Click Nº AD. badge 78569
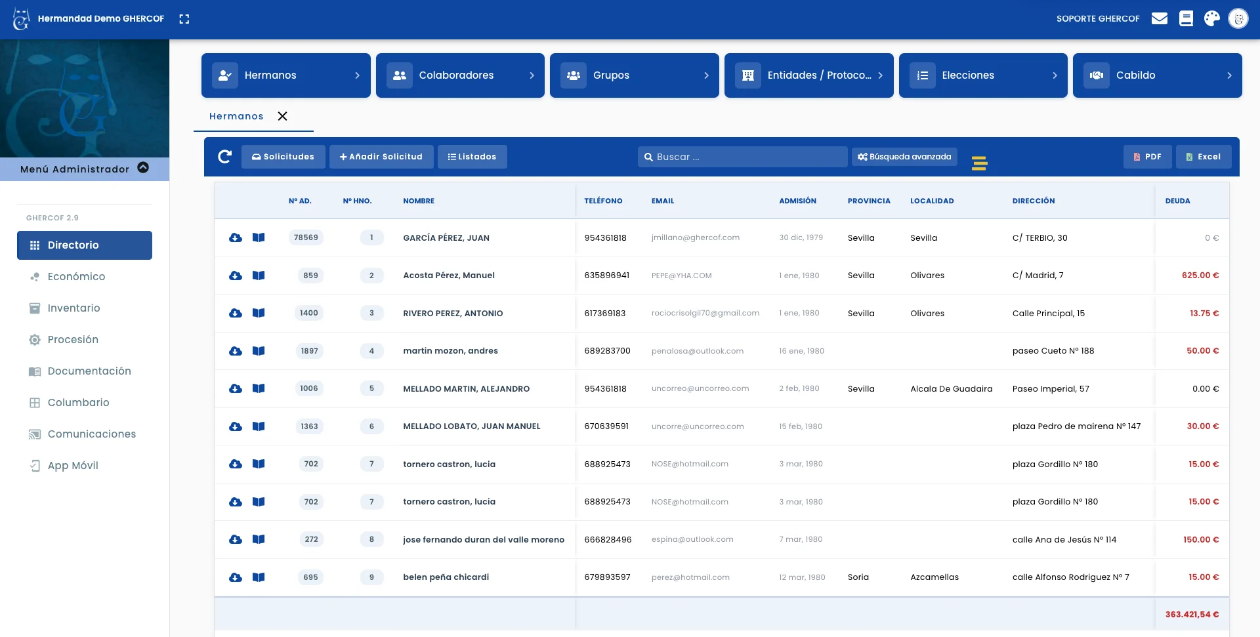The image size is (1260, 637). (x=306, y=237)
